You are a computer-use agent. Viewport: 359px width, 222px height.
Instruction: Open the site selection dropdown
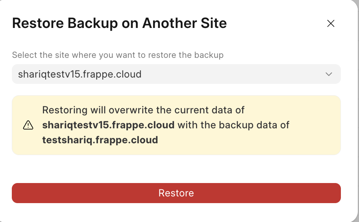click(176, 74)
